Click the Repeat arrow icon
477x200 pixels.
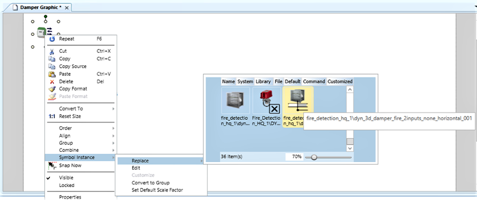point(52,39)
